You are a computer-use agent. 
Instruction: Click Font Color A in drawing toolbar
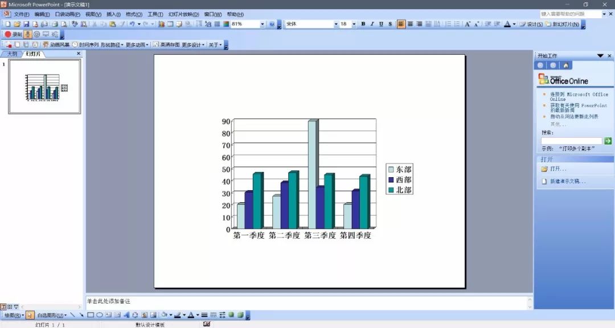pos(191,315)
